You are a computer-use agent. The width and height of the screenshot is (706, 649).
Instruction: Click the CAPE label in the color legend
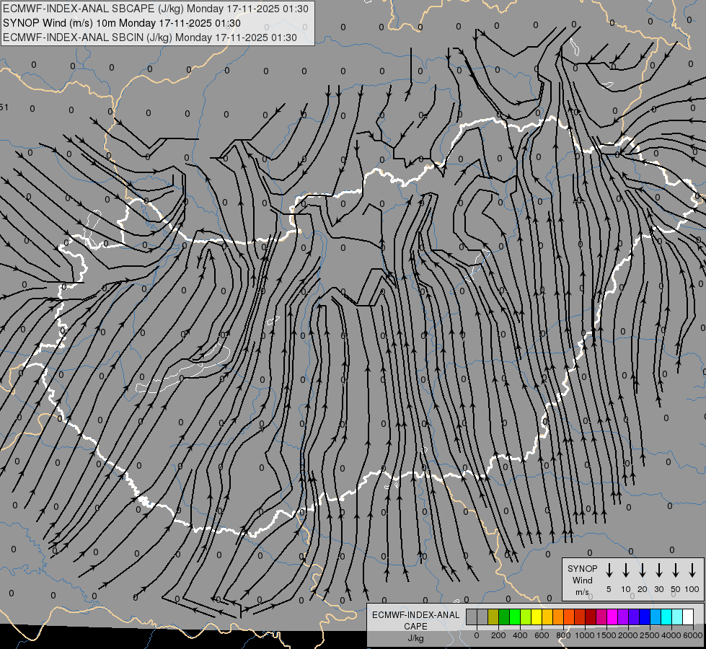tap(415, 627)
